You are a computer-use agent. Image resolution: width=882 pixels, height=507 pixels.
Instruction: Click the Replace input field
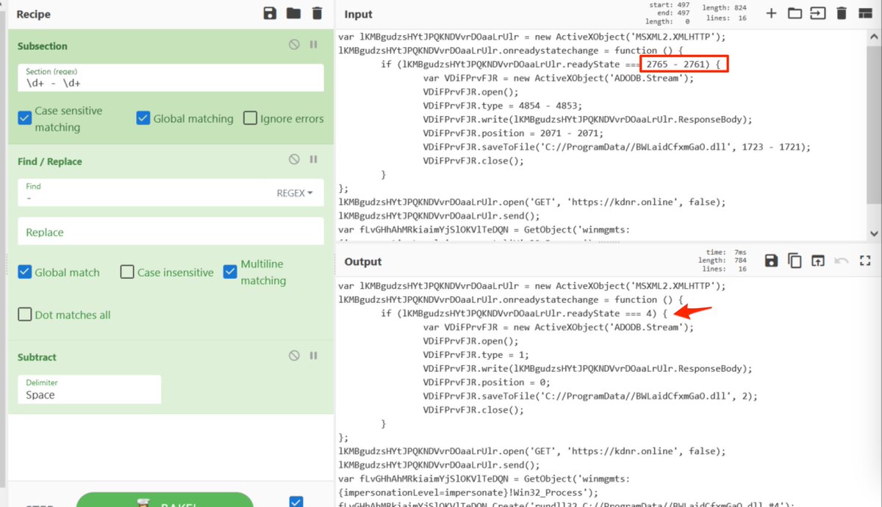pos(171,232)
